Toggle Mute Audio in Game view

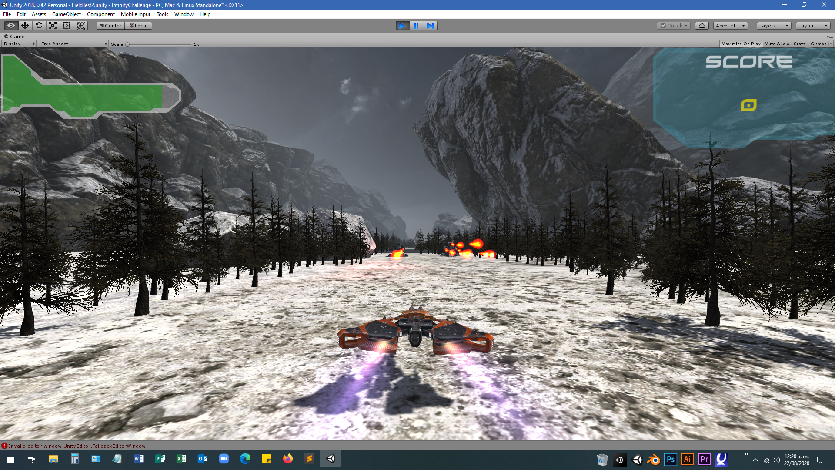click(777, 44)
